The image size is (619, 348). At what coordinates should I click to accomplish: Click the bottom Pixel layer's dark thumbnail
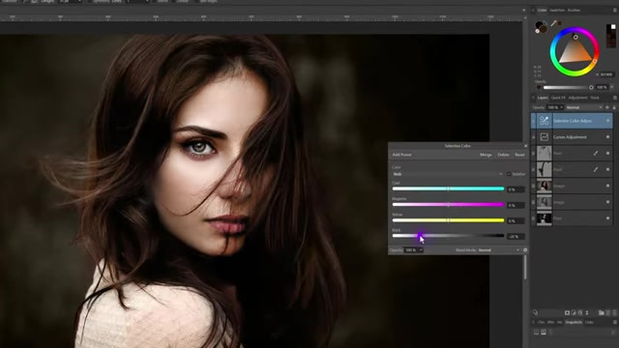pyautogui.click(x=544, y=218)
